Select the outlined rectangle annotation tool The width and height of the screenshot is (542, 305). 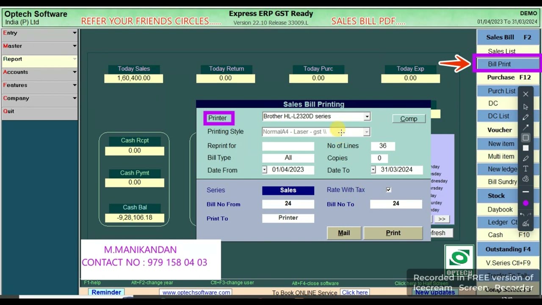coord(525,138)
